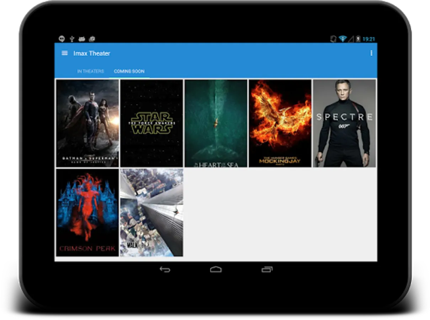This screenshot has height=320, width=430.
Task: Tap the battery status icon
Action: click(359, 39)
